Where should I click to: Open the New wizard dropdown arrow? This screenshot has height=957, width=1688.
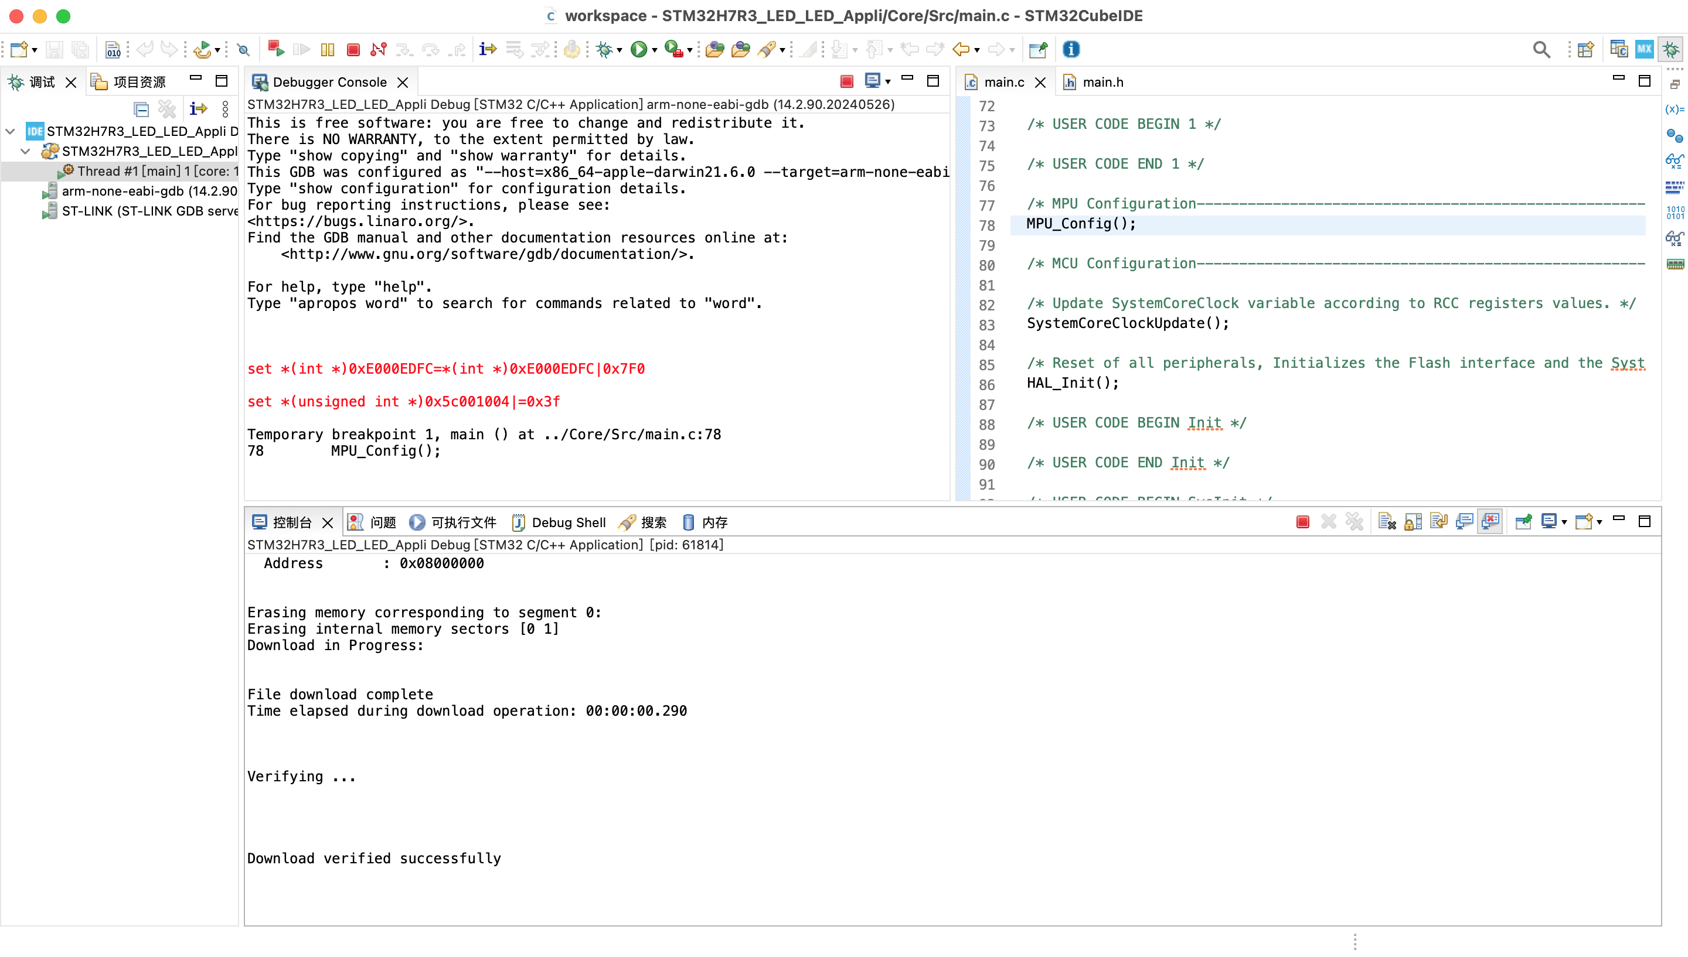[34, 50]
